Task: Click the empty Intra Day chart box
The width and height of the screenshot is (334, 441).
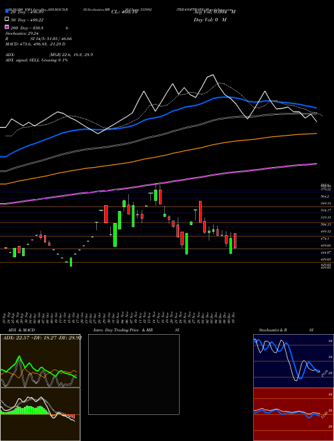Action: [134, 374]
